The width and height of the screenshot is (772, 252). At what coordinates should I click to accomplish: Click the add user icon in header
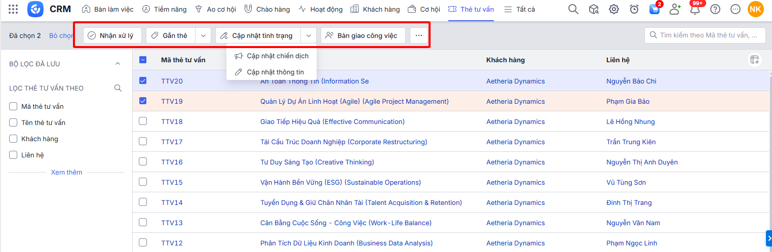(675, 9)
